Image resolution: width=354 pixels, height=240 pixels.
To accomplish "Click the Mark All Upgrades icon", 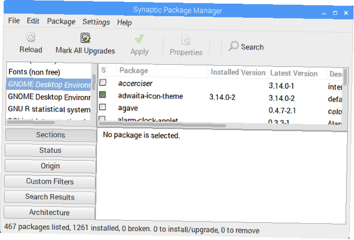I will click(x=85, y=38).
